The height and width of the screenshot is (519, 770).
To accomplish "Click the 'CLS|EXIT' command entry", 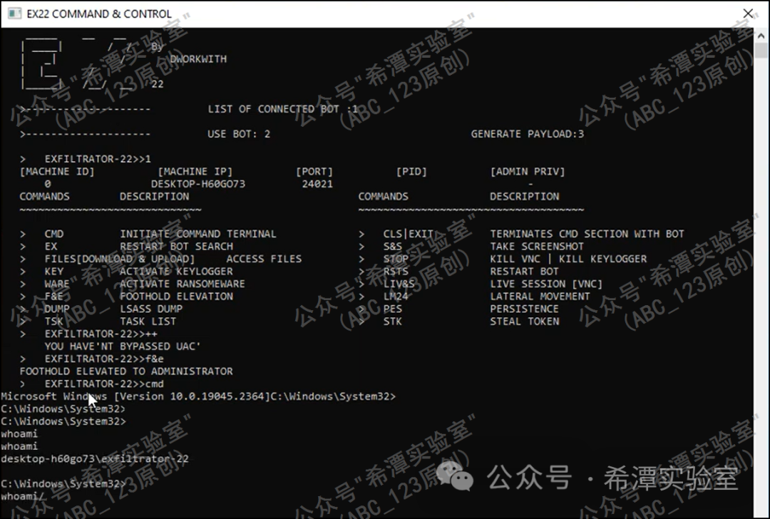I will 408,234.
